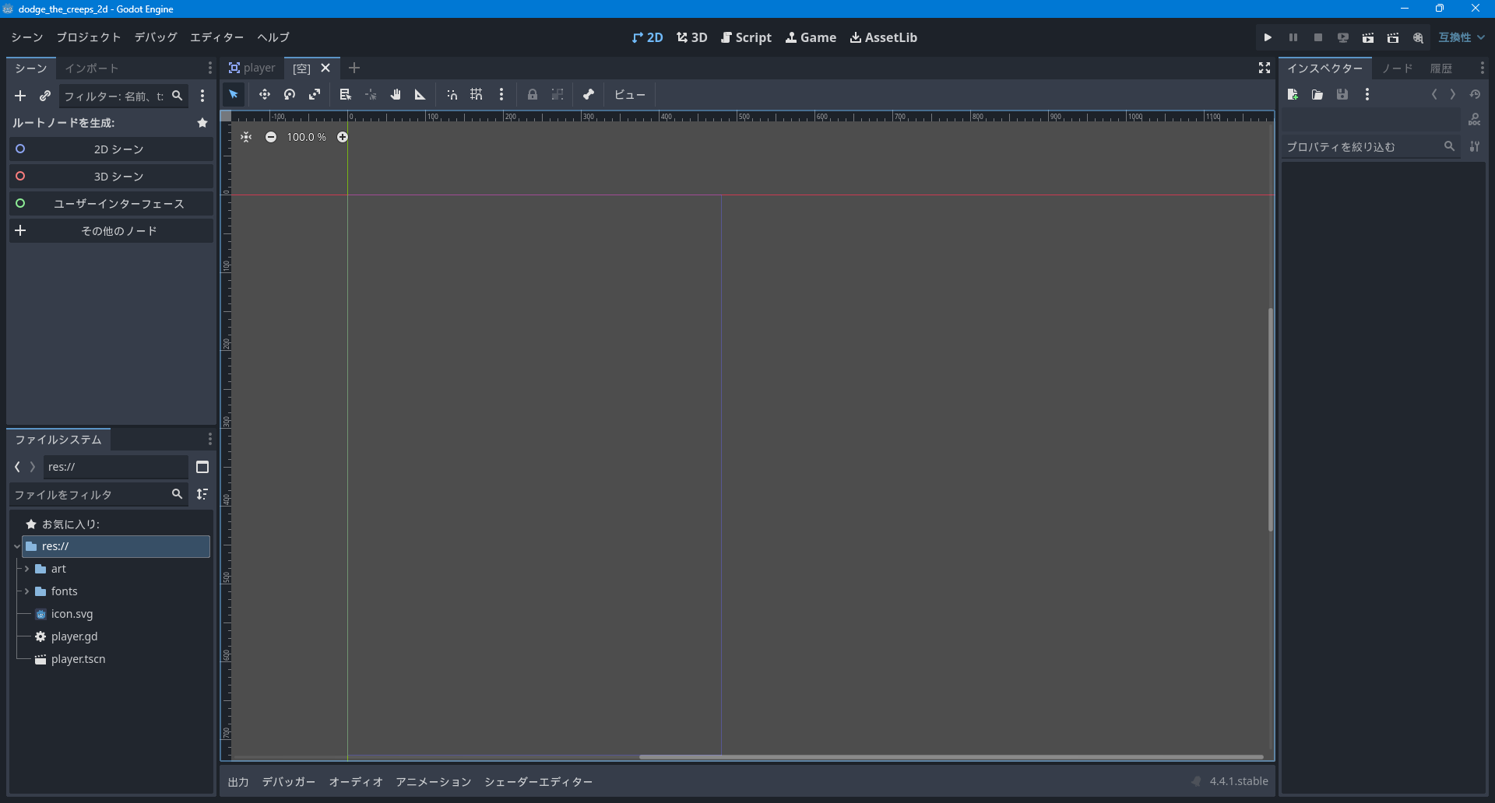Pause the running project
Image resolution: width=1495 pixels, height=803 pixels.
(1293, 37)
